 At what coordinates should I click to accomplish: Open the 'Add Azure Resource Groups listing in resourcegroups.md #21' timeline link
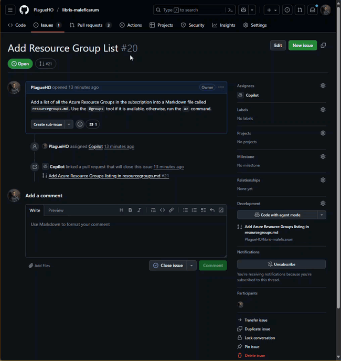click(x=109, y=176)
